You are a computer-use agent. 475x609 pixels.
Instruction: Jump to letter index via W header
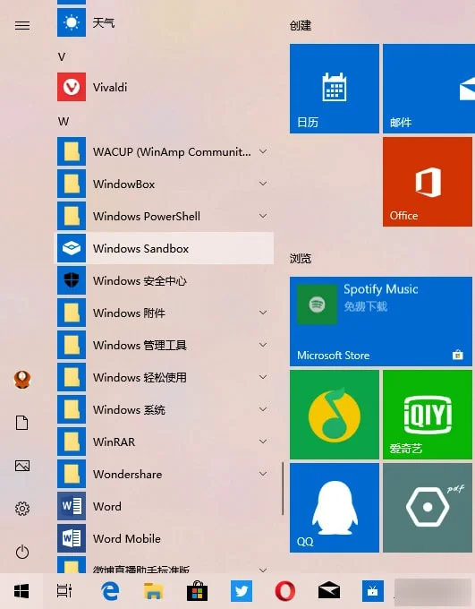[64, 122]
